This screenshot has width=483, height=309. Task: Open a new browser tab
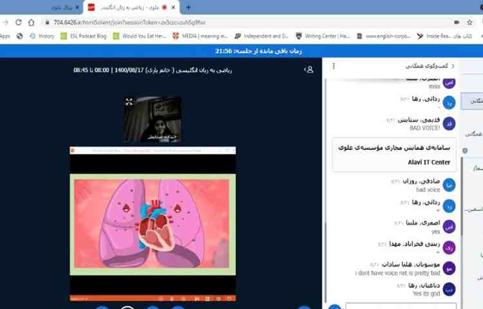189,7
